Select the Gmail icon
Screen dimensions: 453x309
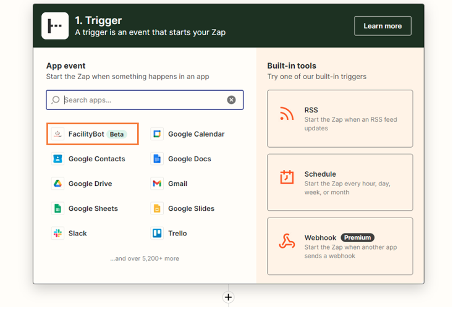pos(157,184)
